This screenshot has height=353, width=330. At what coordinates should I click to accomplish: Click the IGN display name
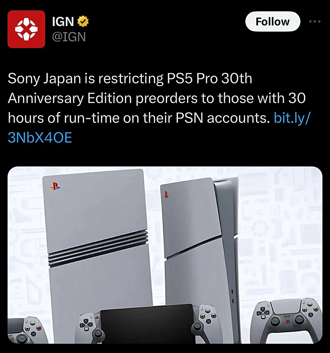point(63,22)
